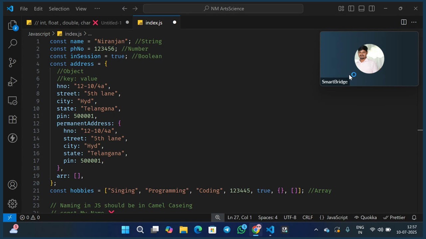Toggle the secondary sidebar visibility
Image resolution: width=426 pixels, height=239 pixels.
point(372,9)
